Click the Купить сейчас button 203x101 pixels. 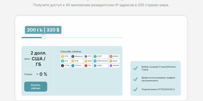pyautogui.click(x=36, y=86)
